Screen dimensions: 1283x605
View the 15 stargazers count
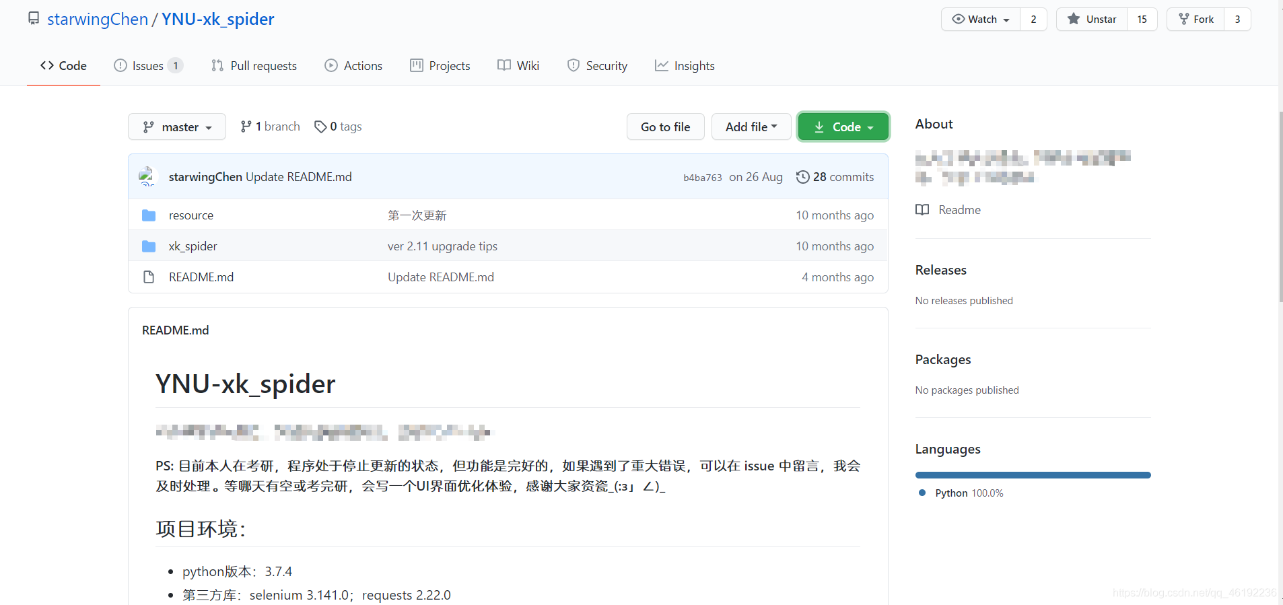[1142, 20]
